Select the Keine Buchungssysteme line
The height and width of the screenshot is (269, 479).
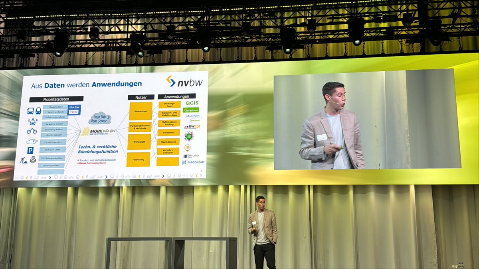92,163
